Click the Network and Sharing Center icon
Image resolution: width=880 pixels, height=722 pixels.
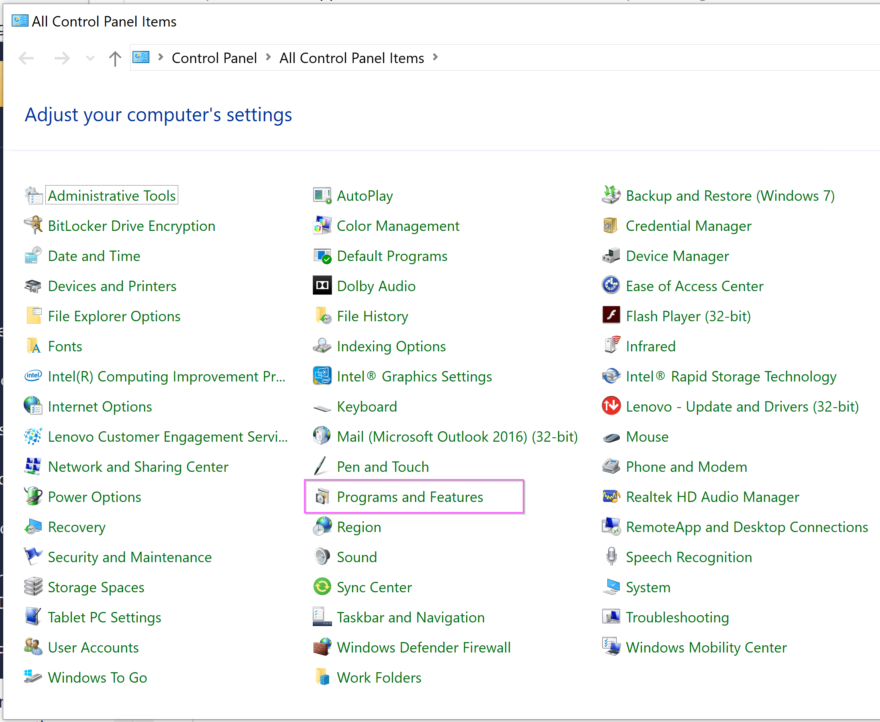tap(33, 467)
